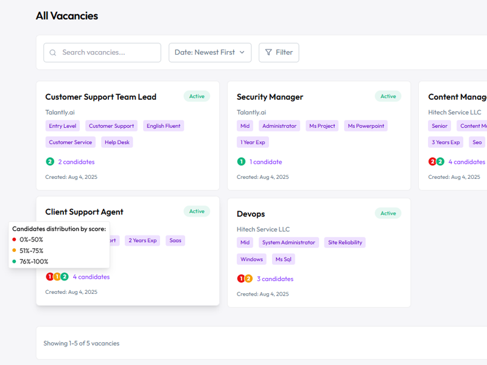Image resolution: width=487 pixels, height=365 pixels.
Task: Select the Site Reliability tag on Devops
Action: [x=345, y=242]
